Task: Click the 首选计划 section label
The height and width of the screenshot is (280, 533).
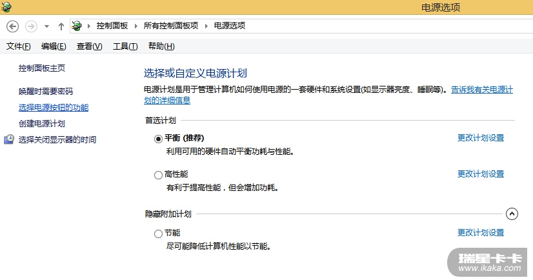Action: click(x=161, y=120)
